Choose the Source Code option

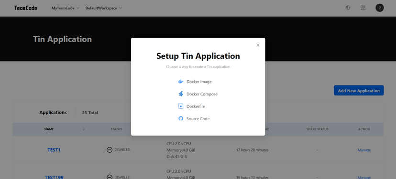(194, 119)
